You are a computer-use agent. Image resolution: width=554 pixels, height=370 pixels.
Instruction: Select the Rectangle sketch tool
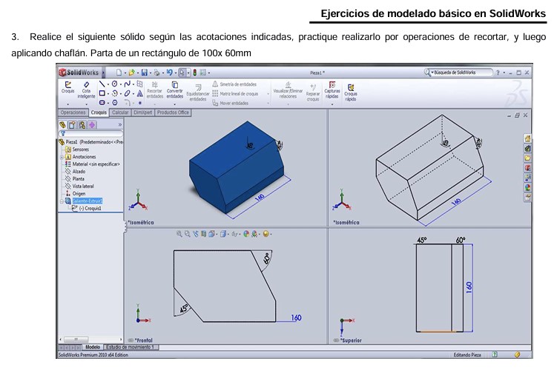(x=102, y=93)
